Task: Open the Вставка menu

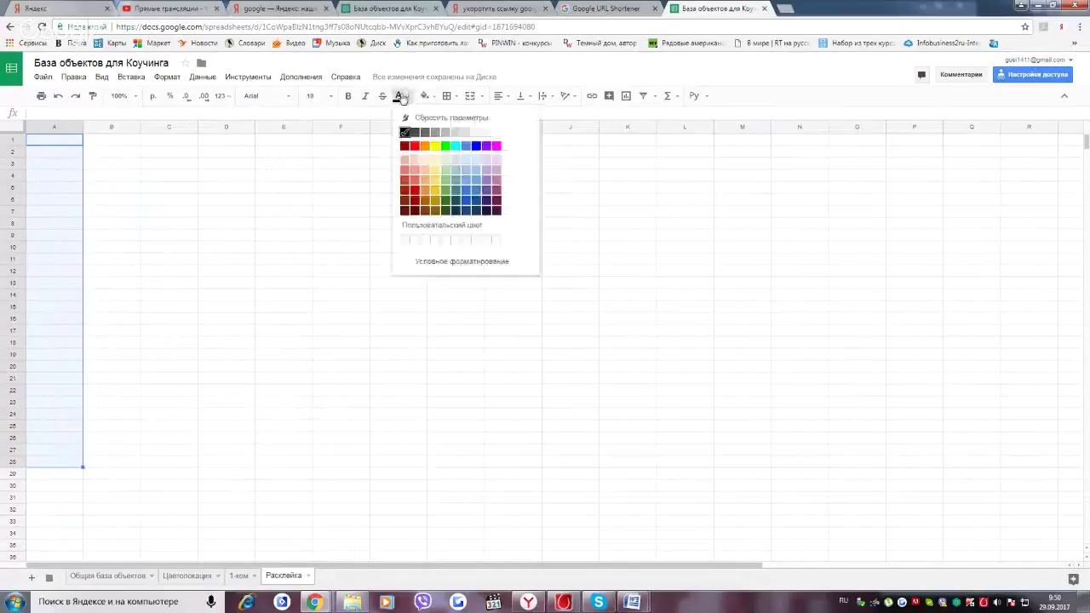Action: click(x=131, y=77)
